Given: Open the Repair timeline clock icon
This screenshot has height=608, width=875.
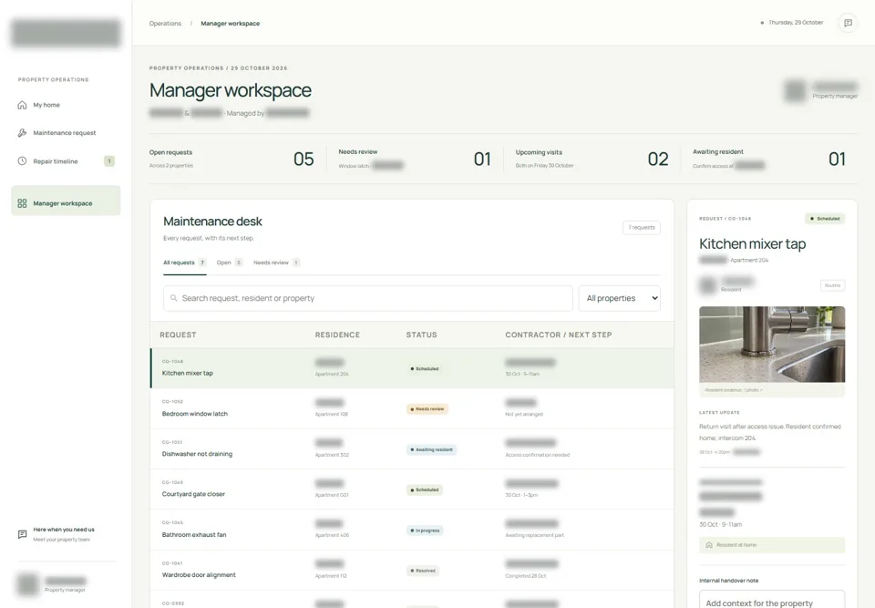Looking at the screenshot, I should point(22,161).
